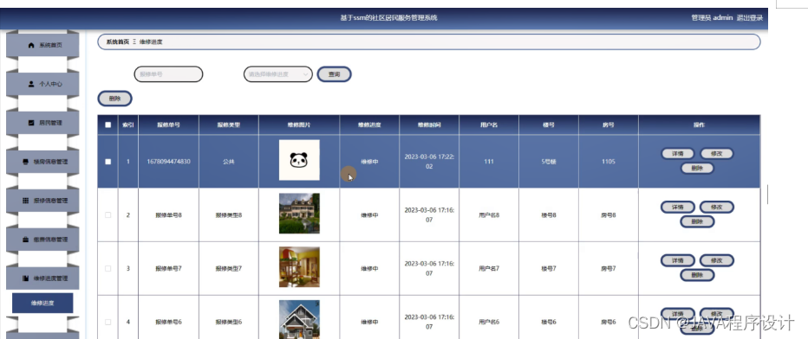Open the row 2 house image thumbnail
Screen dimensions: 808x339
[x=299, y=213]
